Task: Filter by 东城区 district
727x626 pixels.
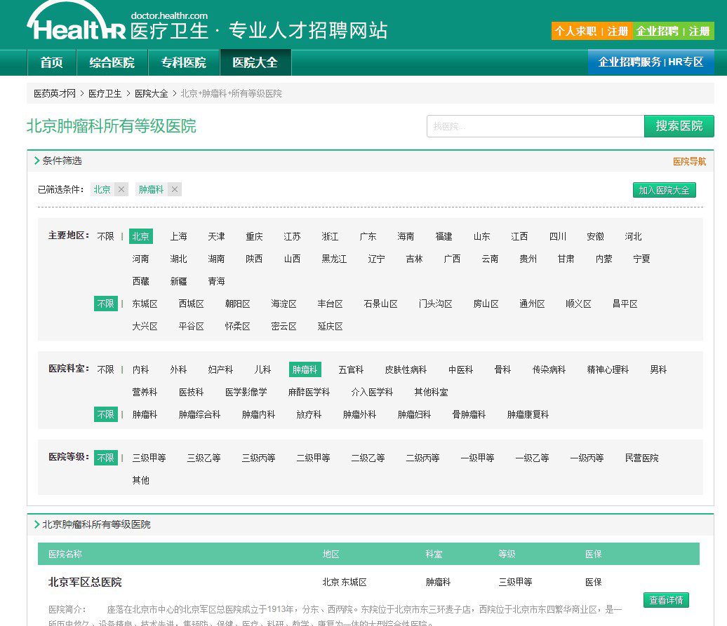Action: coord(145,304)
